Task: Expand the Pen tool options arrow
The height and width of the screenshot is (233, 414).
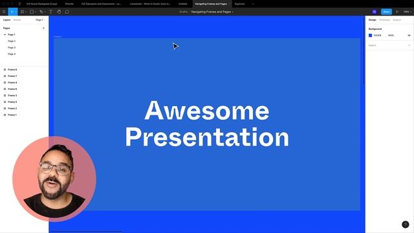Action: click(x=45, y=12)
